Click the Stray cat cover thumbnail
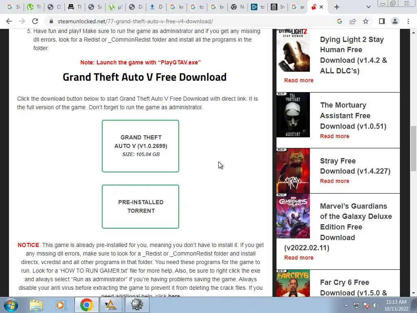417x313 pixels. (293, 171)
